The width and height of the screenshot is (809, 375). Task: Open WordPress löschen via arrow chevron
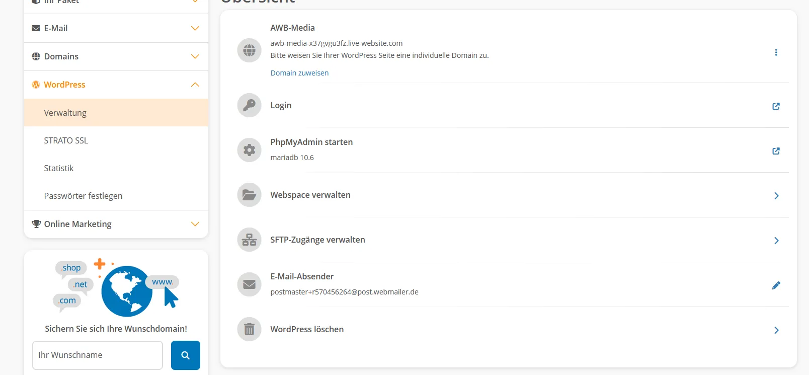pyautogui.click(x=776, y=330)
